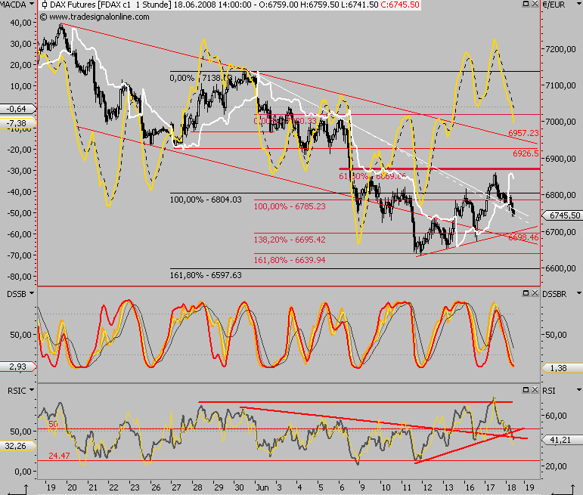Close the DSSB indicator pane
The image size is (583, 495).
pos(535,293)
